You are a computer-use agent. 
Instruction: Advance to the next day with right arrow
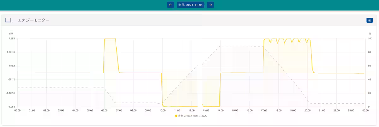[x=210, y=5]
